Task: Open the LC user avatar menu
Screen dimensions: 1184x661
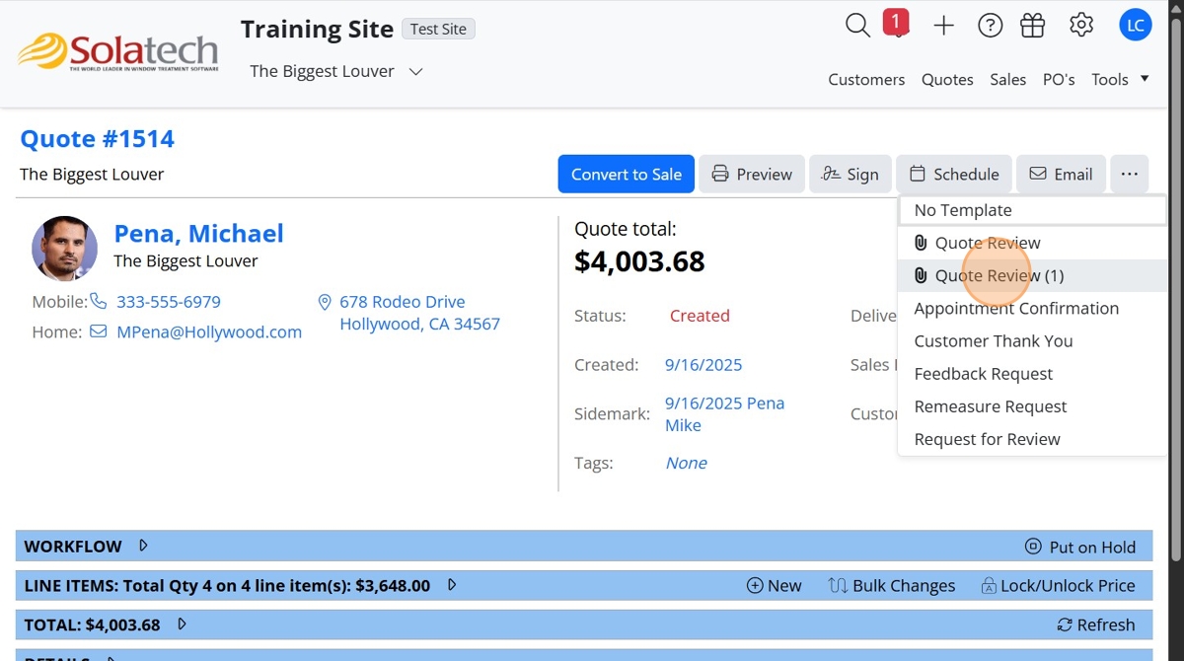Action: [1136, 25]
